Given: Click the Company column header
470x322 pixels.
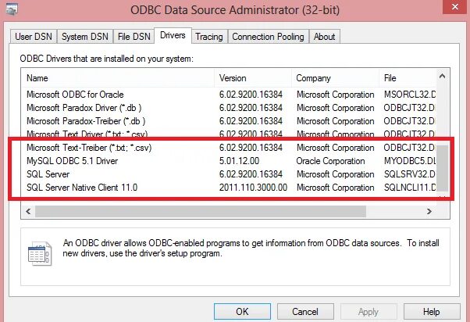Looking at the screenshot, I should [x=336, y=78].
